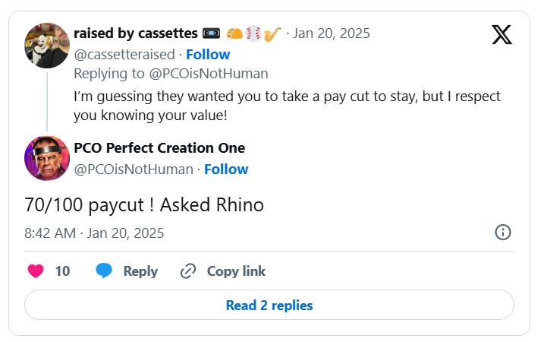Click the blue Reply speech bubble icon
The image size is (544, 342).
(105, 271)
